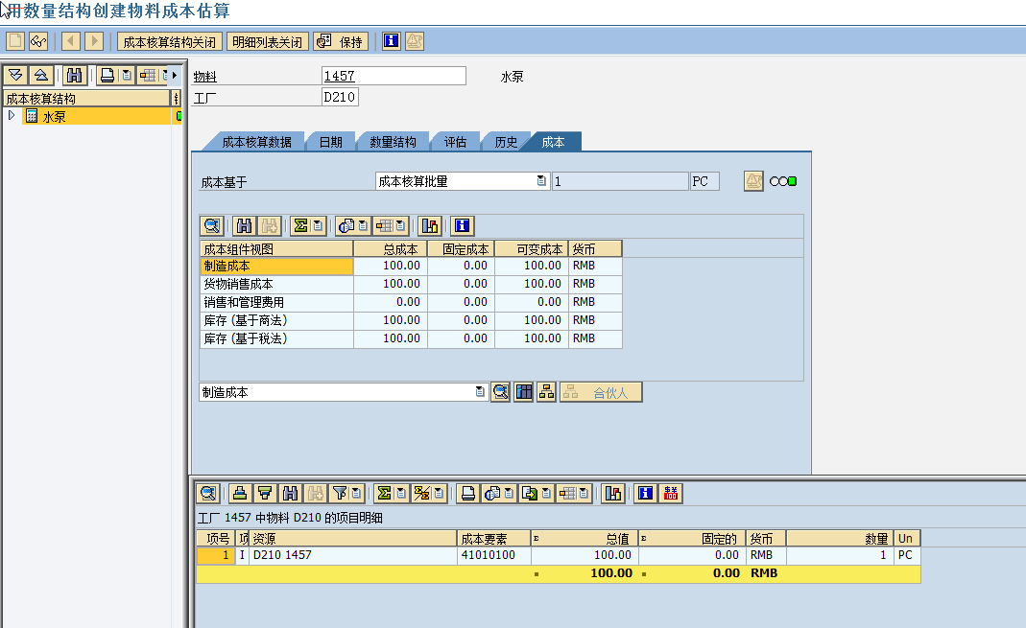Select 销售和管理费用 row
1026x628 pixels.
[410, 302]
